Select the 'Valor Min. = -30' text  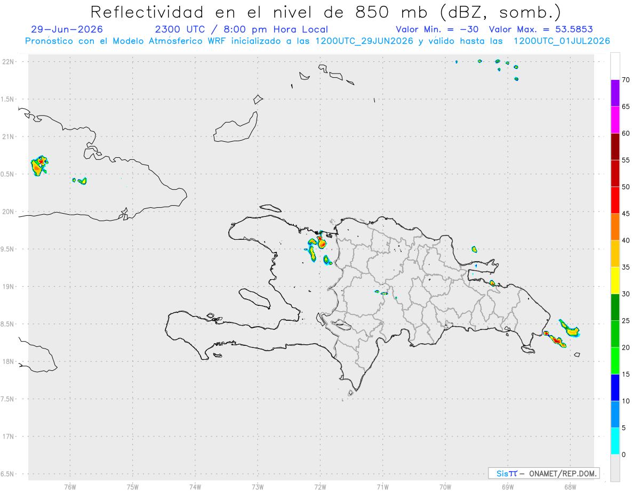pos(437,29)
